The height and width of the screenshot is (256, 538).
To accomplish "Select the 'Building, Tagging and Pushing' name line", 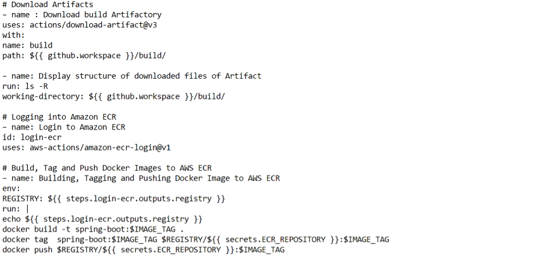I will (141, 178).
